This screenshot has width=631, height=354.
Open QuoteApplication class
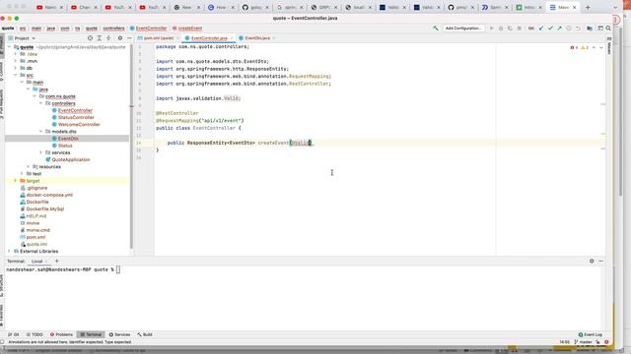click(x=70, y=159)
